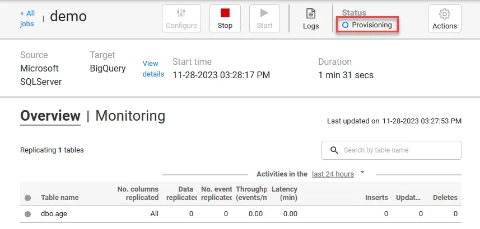The height and width of the screenshot is (229, 480).
Task: Click the magnifier icon in the search box
Action: coord(334,150)
